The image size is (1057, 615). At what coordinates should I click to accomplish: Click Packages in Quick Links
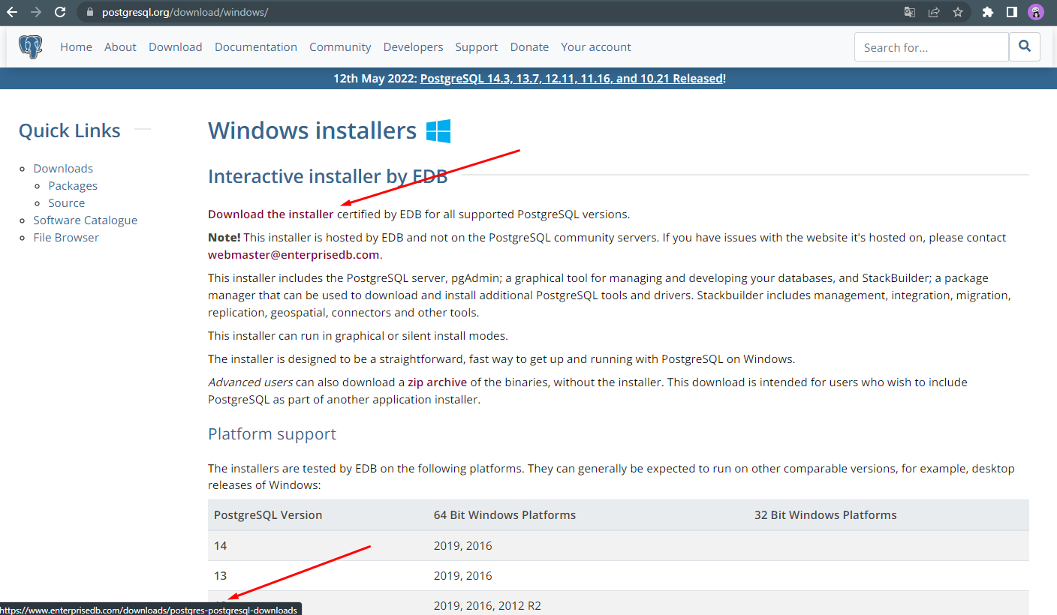73,185
